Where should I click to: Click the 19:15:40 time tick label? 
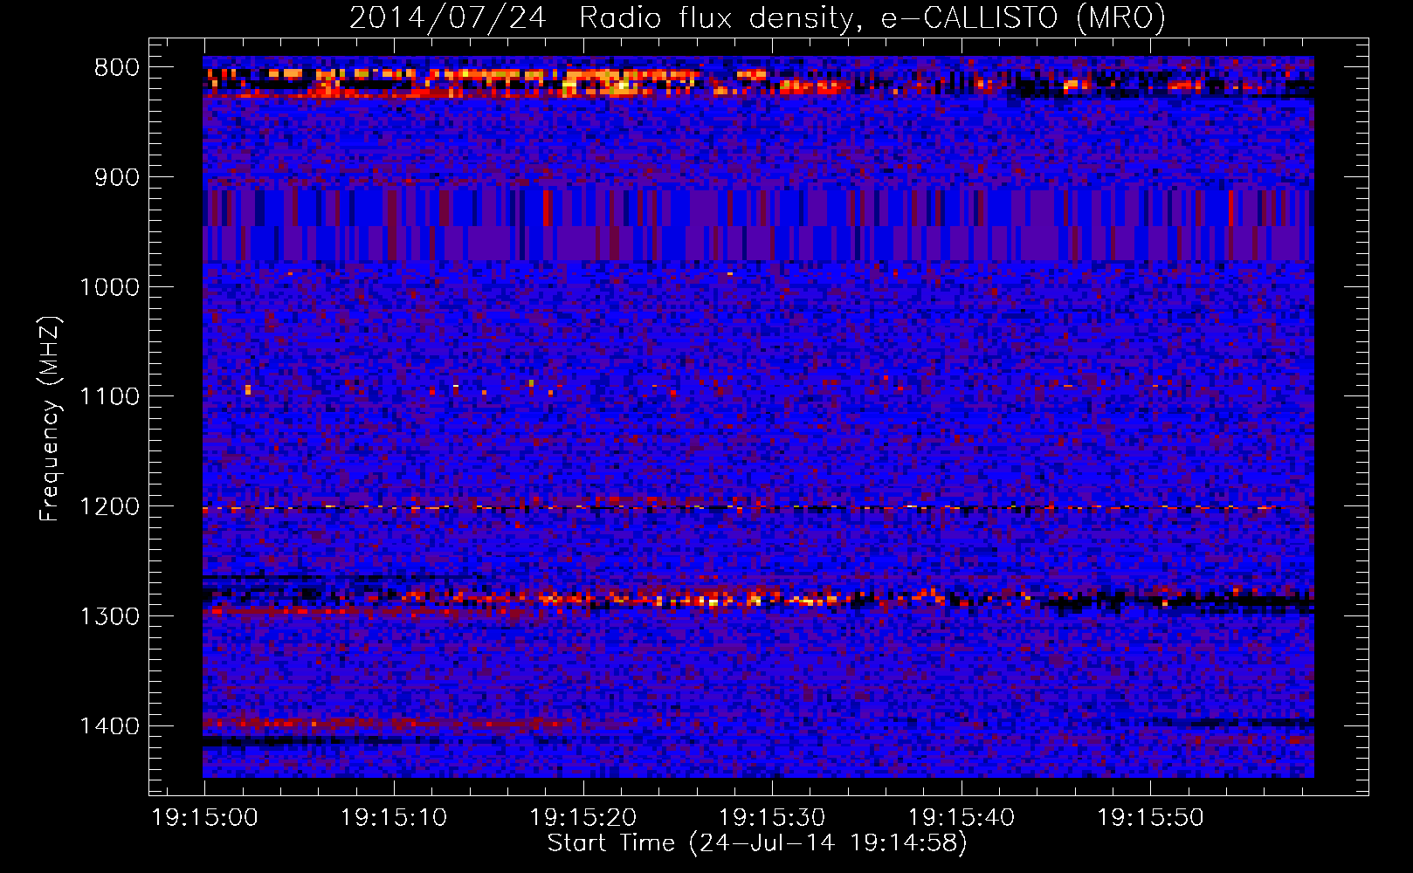coord(962,818)
